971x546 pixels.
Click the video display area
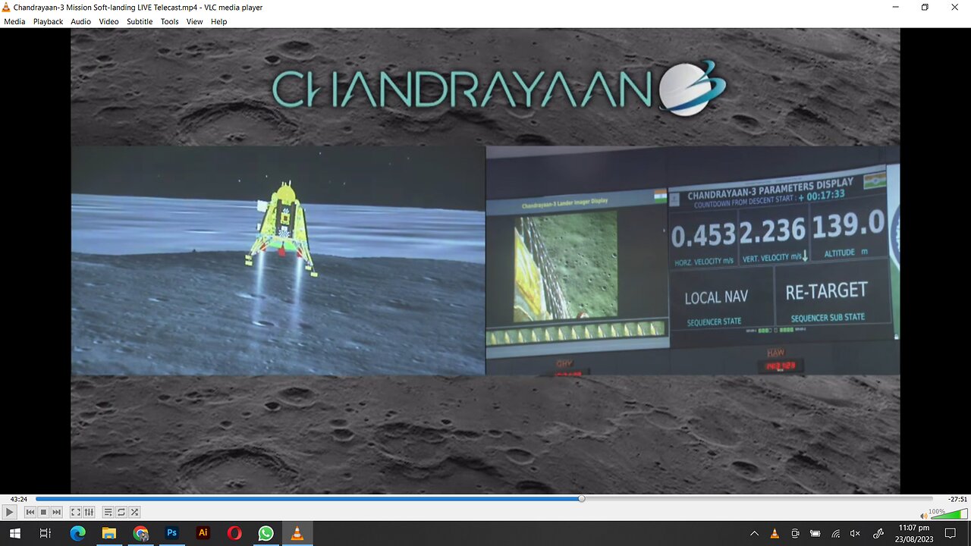click(x=485, y=261)
